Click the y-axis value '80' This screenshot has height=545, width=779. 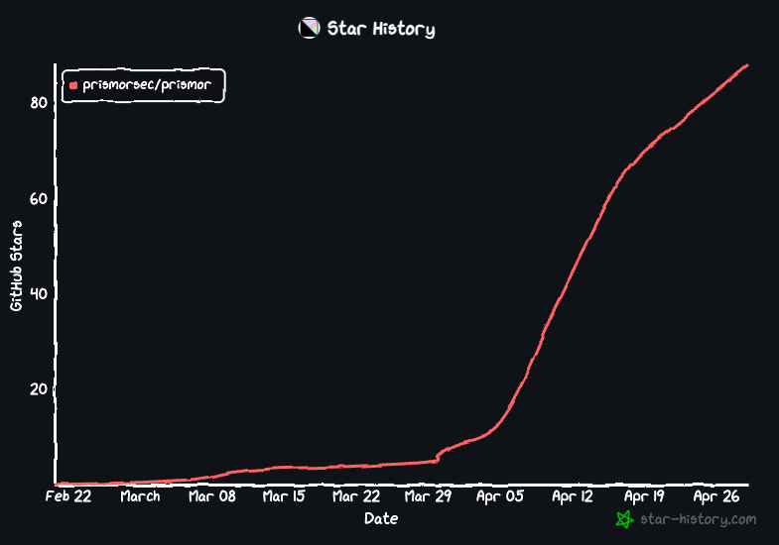click(x=39, y=103)
